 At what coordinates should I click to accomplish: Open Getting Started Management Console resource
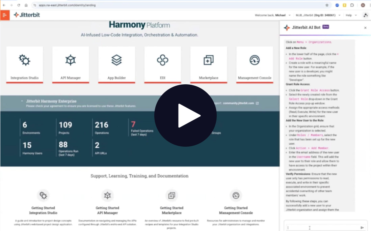pyautogui.click(x=236, y=210)
